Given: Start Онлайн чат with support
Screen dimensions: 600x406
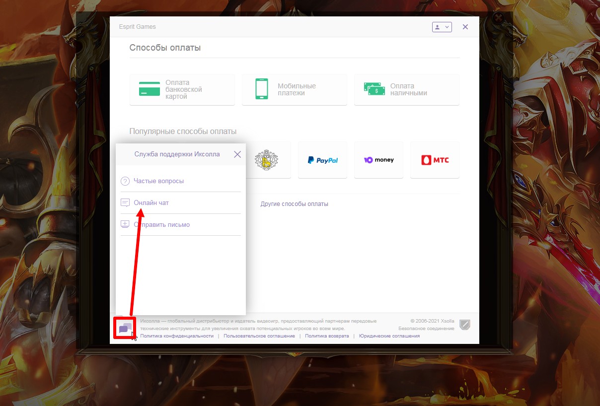Looking at the screenshot, I should pyautogui.click(x=151, y=203).
